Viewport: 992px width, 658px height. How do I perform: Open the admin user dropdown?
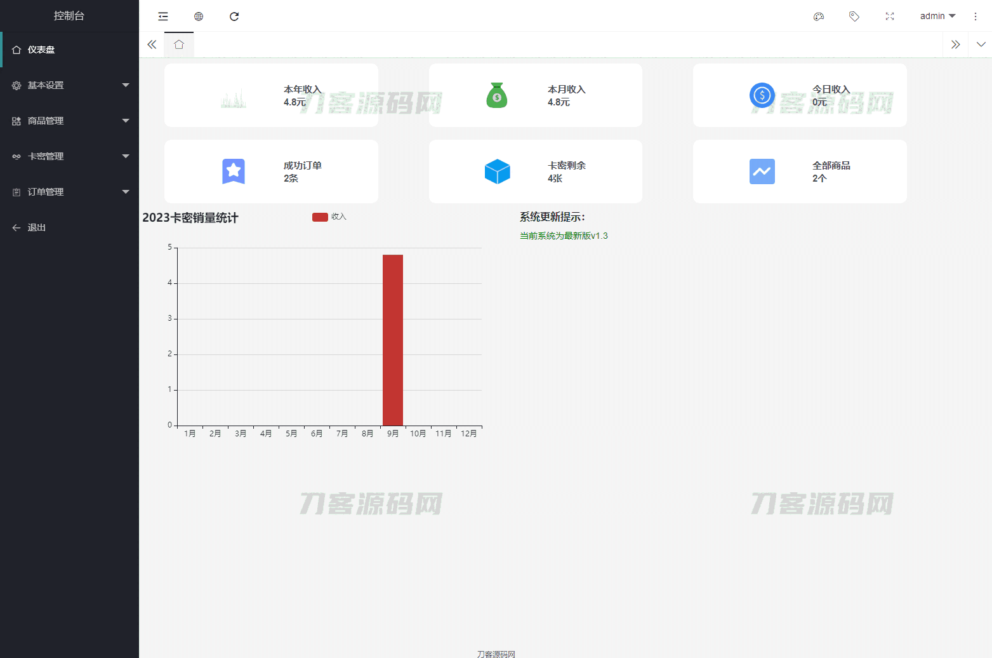point(937,17)
